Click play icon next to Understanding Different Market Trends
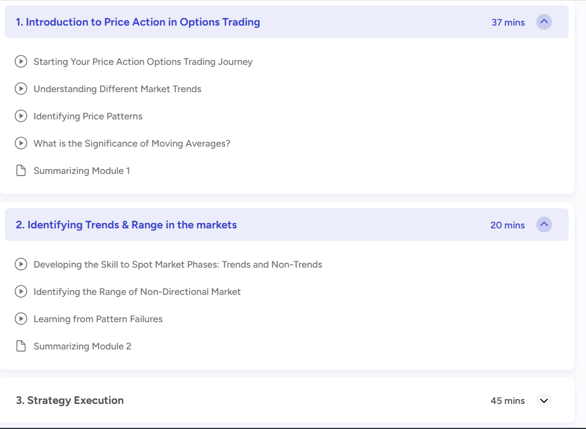Screen dimensions: 586x429 21,89
